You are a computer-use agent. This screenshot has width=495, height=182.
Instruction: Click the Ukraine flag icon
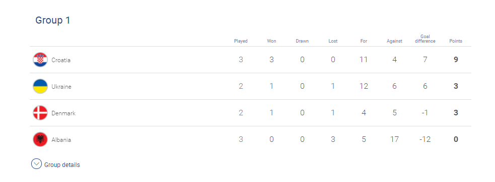[40, 86]
